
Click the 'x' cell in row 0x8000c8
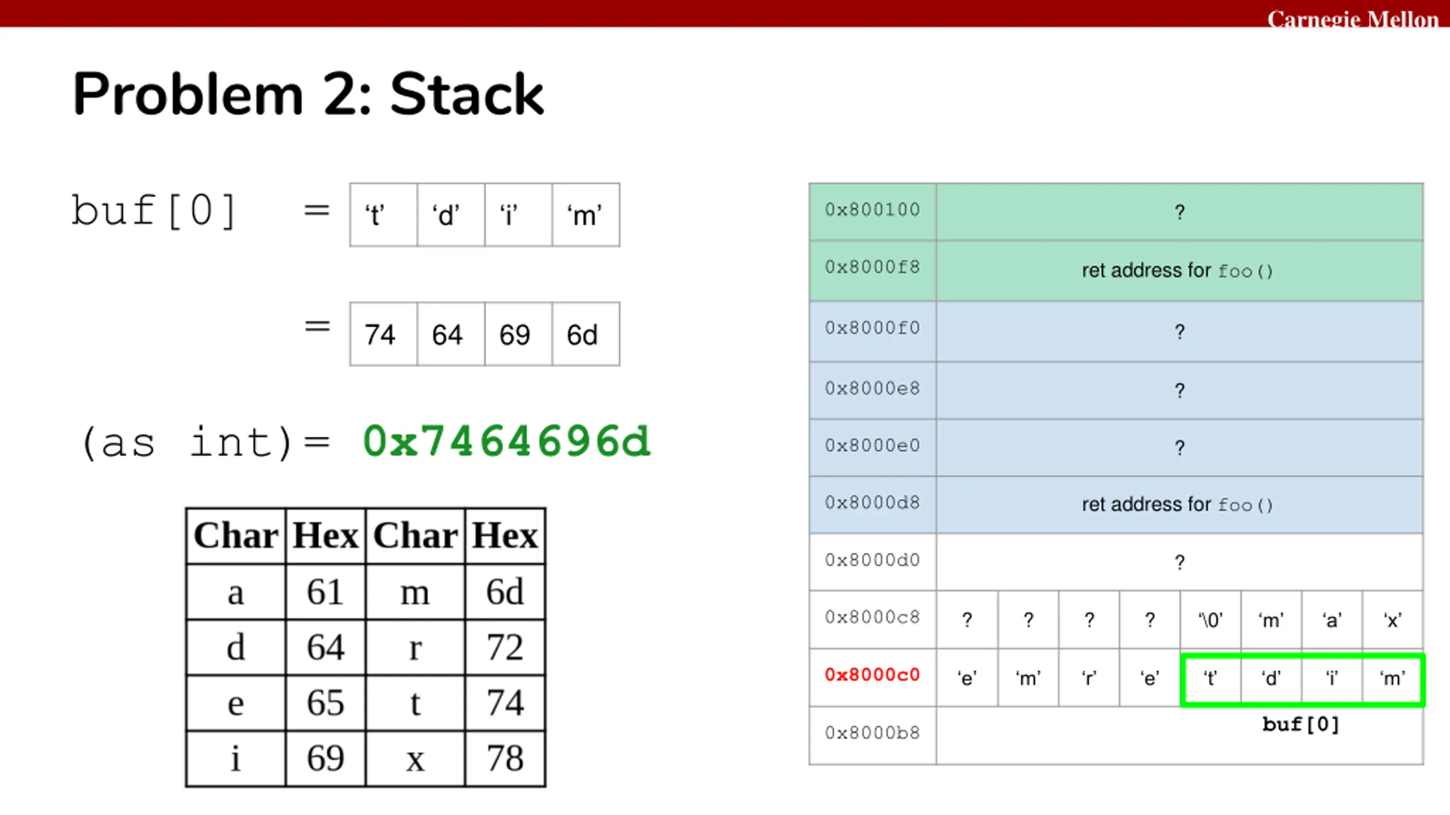(1393, 620)
